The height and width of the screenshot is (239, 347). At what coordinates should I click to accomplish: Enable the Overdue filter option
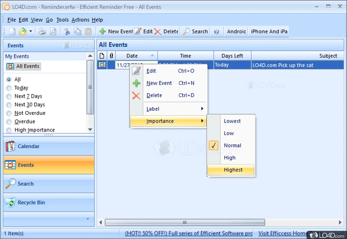(x=9, y=122)
